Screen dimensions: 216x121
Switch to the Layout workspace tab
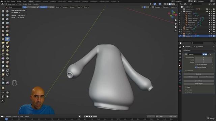tap(31, 1)
